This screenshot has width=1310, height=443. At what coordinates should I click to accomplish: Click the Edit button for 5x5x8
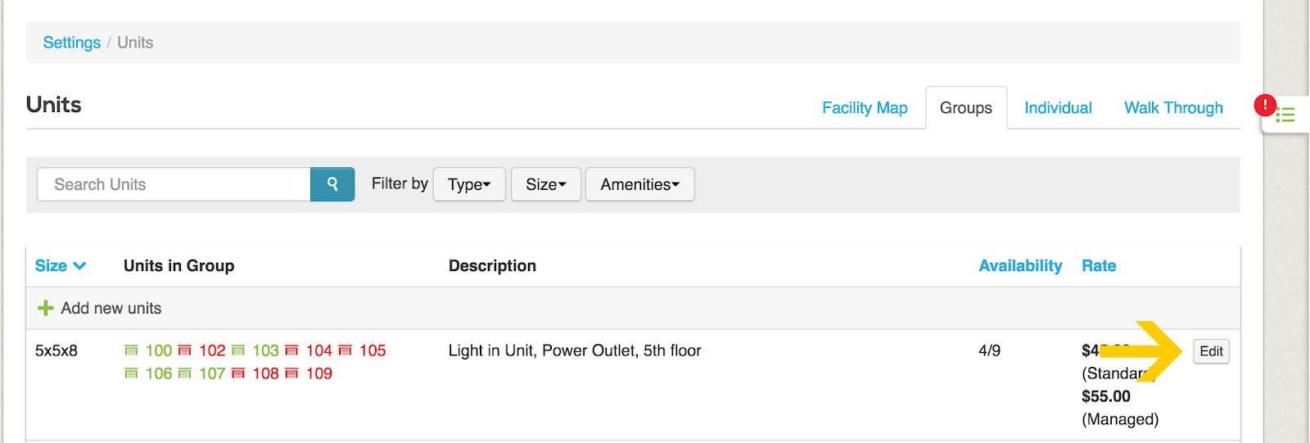[1211, 351]
